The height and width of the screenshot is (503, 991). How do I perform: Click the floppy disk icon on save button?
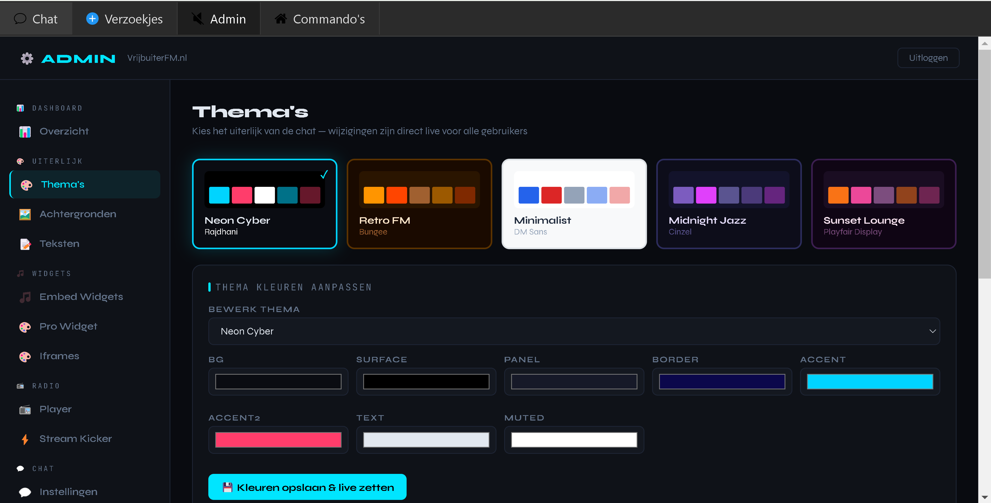point(228,487)
